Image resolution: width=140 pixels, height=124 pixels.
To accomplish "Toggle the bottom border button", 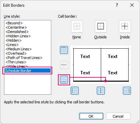I will pos(64,80).
